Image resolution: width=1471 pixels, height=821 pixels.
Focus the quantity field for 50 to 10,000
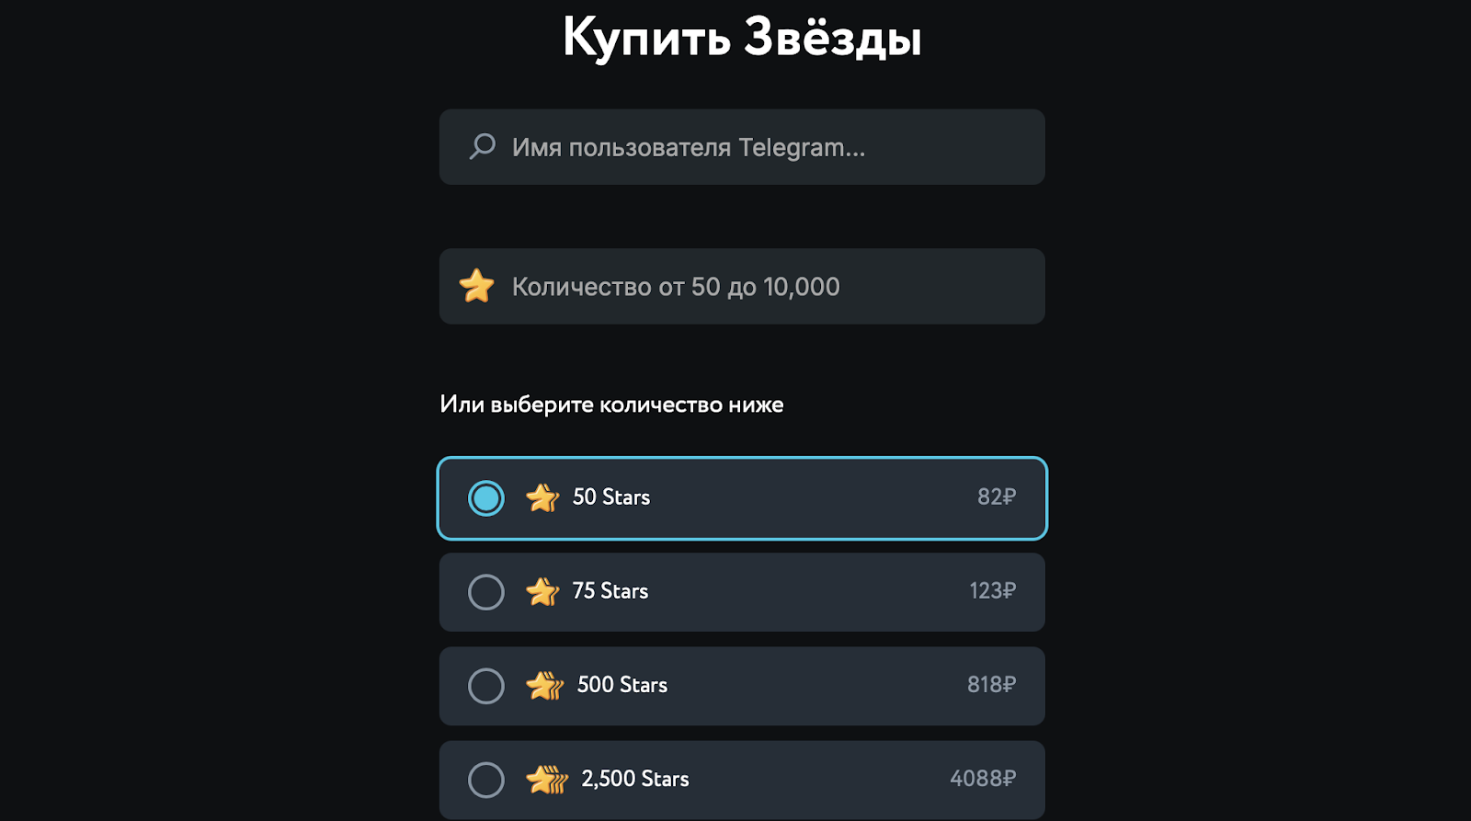[754, 287]
